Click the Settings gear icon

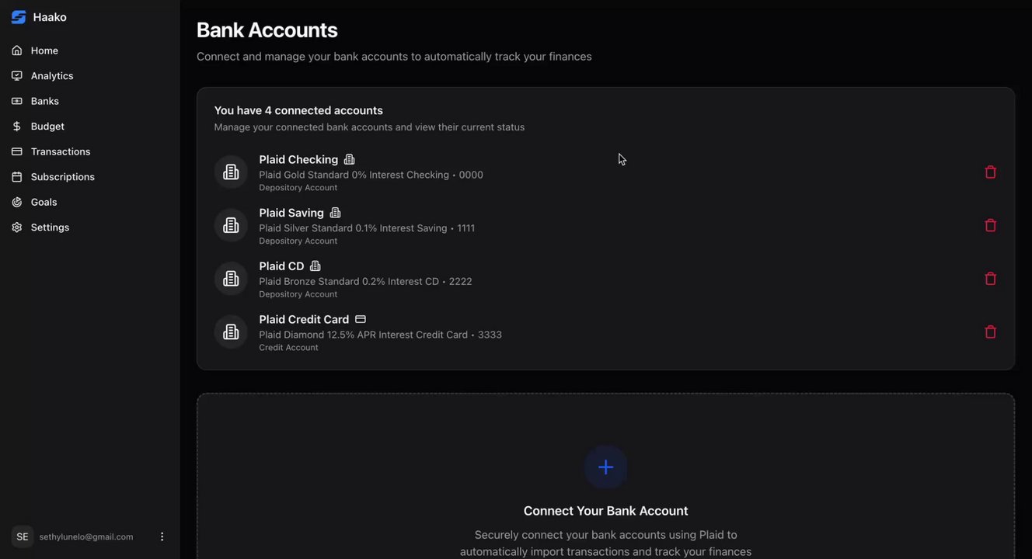17,227
